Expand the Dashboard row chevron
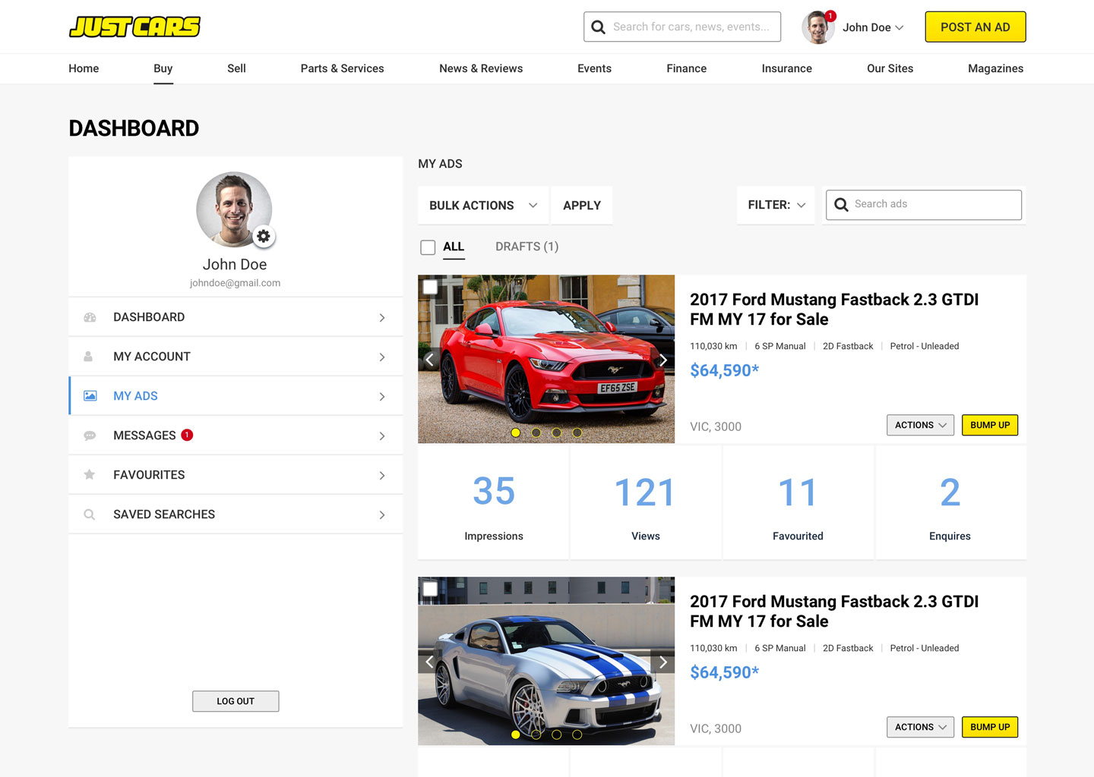The width and height of the screenshot is (1094, 777). pyautogui.click(x=382, y=318)
